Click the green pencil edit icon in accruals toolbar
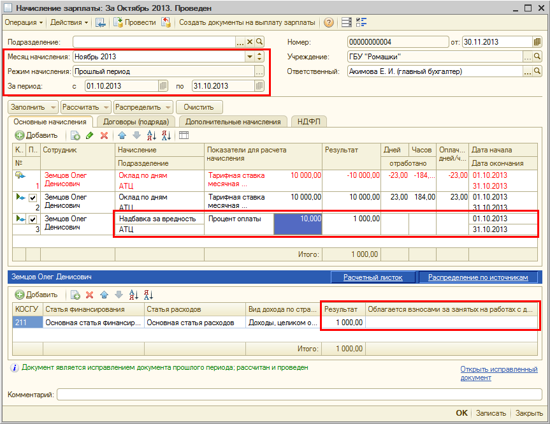 (x=89, y=135)
